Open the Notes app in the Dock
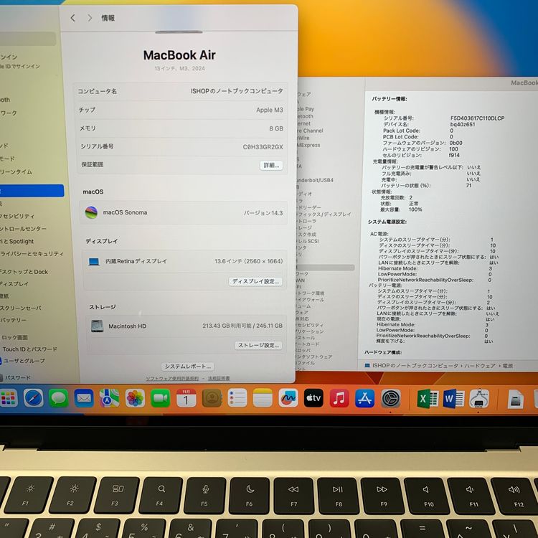This screenshot has height=538, width=538. (x=263, y=398)
